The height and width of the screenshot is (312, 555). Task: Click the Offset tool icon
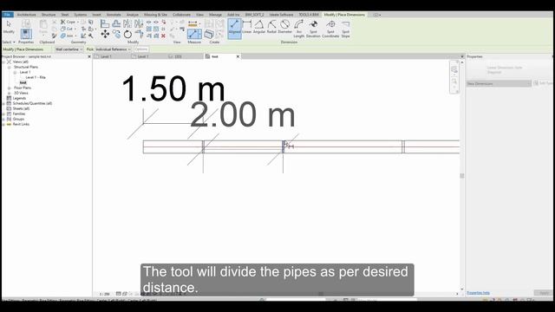coord(116,23)
